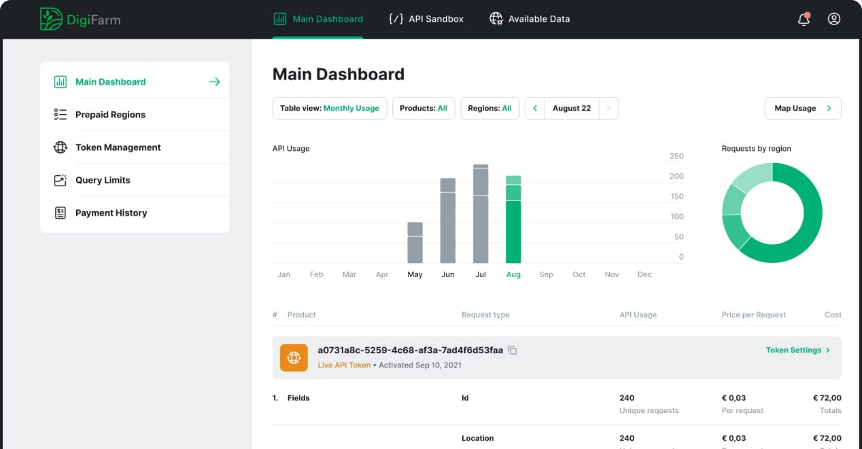Go to previous month from August 22
The width and height of the screenshot is (862, 449).
(x=535, y=108)
